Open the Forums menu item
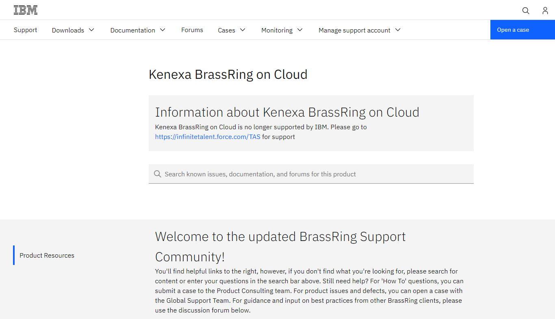555x319 pixels. click(x=192, y=30)
